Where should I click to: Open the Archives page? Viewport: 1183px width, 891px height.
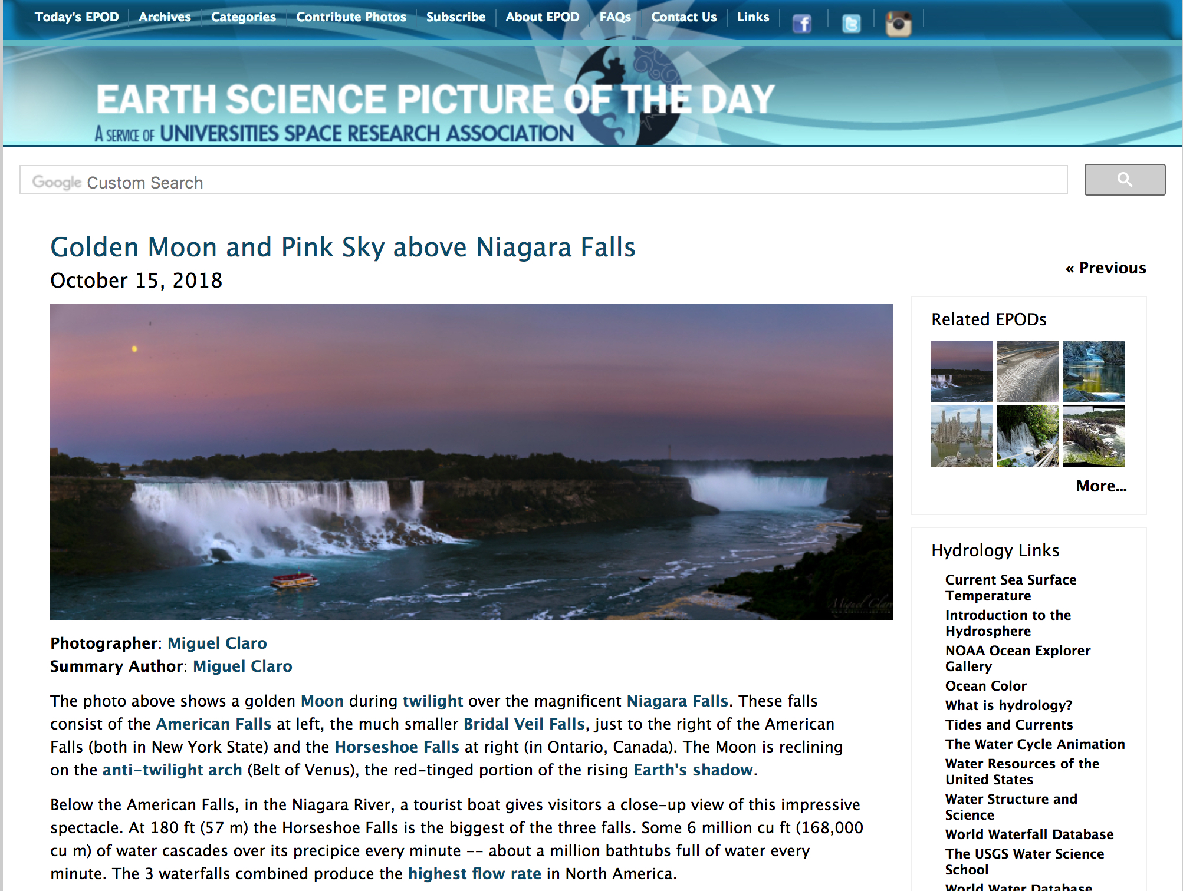click(x=165, y=16)
